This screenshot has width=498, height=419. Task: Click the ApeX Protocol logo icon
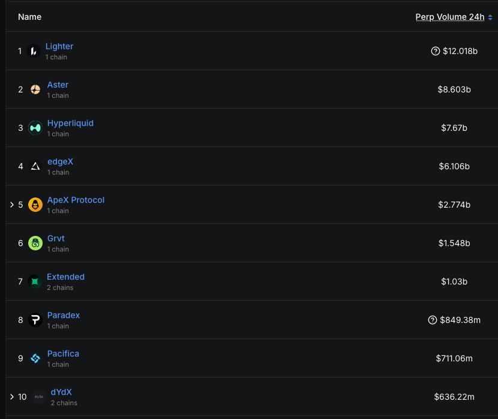[35, 205]
